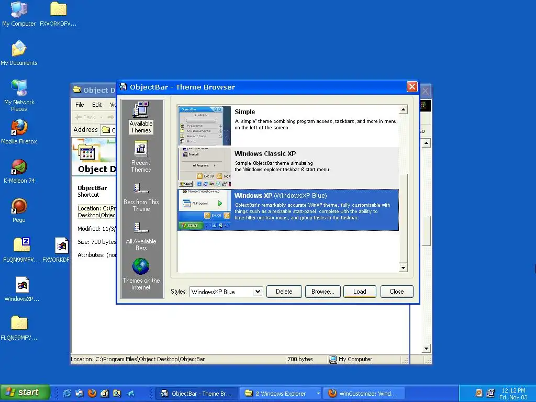Click the Explorer scrollbar up arrow
Viewport: 536px width, 402px height.
426,143
